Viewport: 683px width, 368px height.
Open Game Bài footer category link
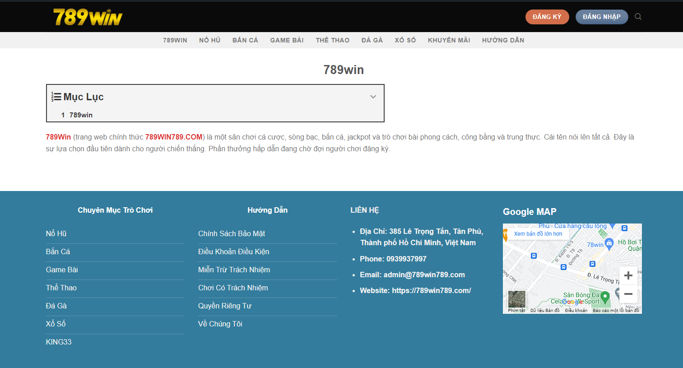coord(62,270)
